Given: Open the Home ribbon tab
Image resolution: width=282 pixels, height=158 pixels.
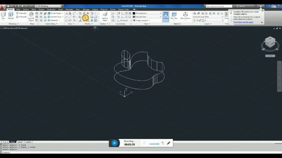Looking at the screenshot, I should (x=10, y=9).
